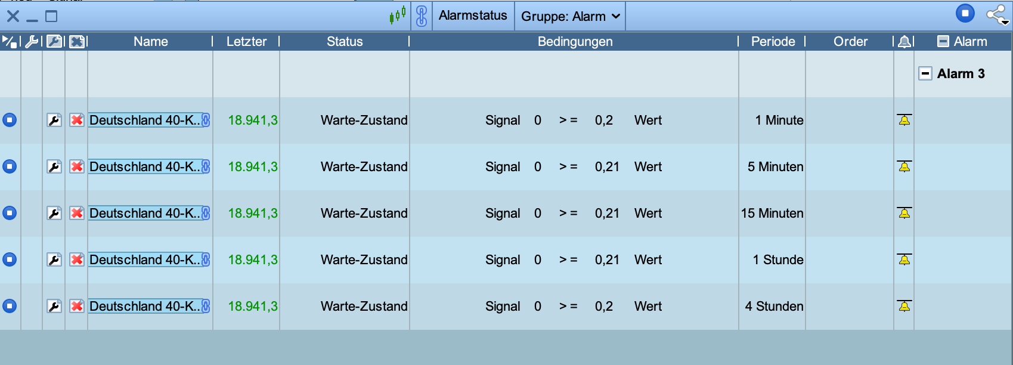
Task: Click the bell icon for 1 Minute alarm
Action: [x=904, y=120]
